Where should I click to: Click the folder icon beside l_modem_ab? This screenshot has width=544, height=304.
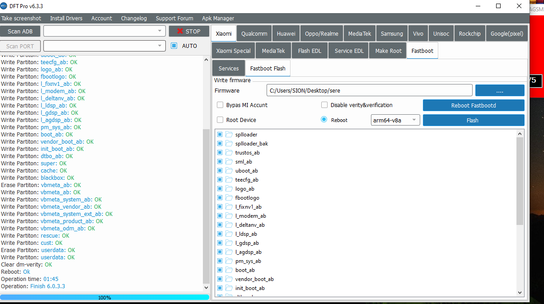229,216
